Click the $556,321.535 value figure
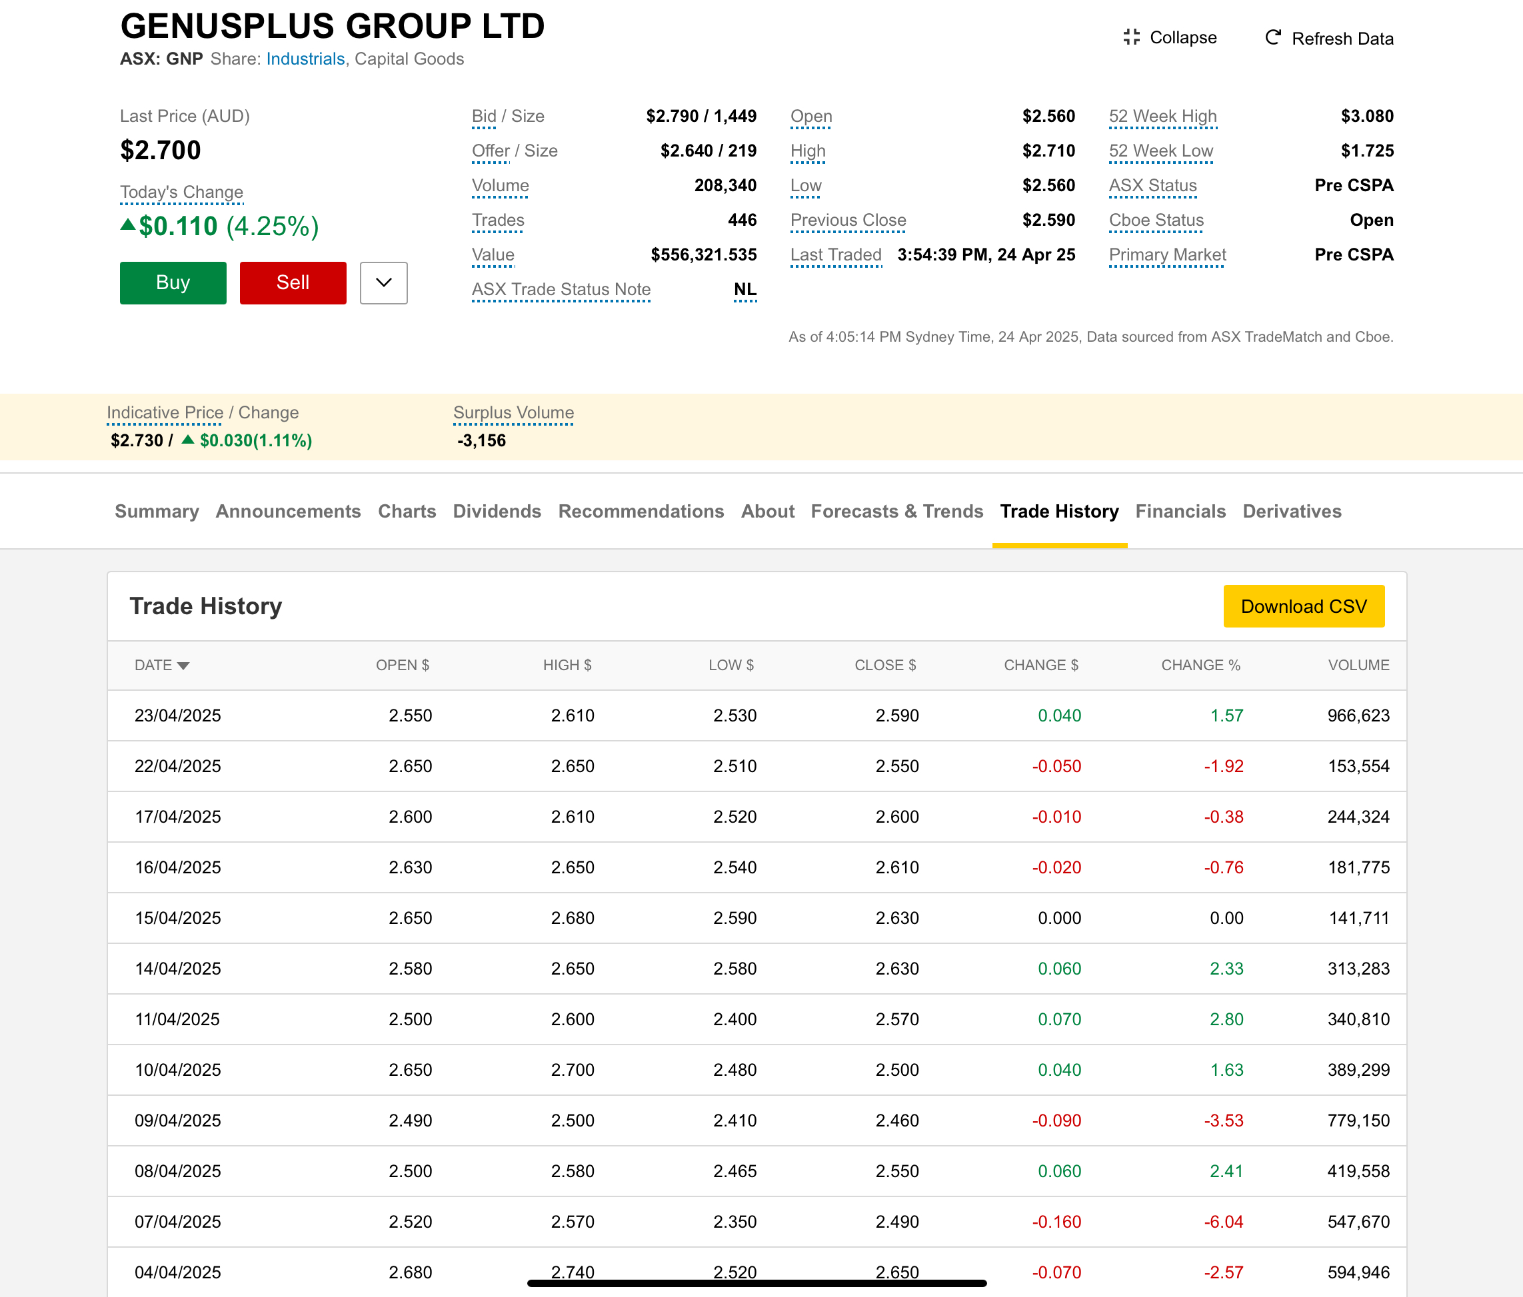Screen dimensions: 1523x1297 tap(703, 255)
